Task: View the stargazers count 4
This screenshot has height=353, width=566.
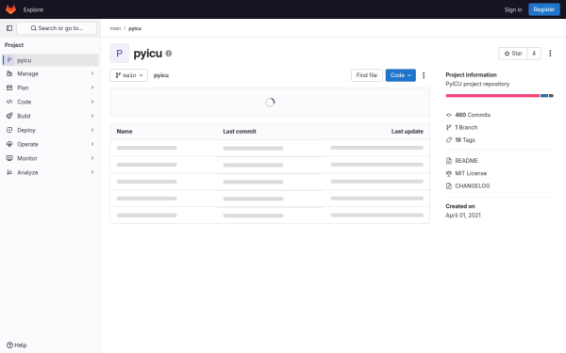Action: 534,54
